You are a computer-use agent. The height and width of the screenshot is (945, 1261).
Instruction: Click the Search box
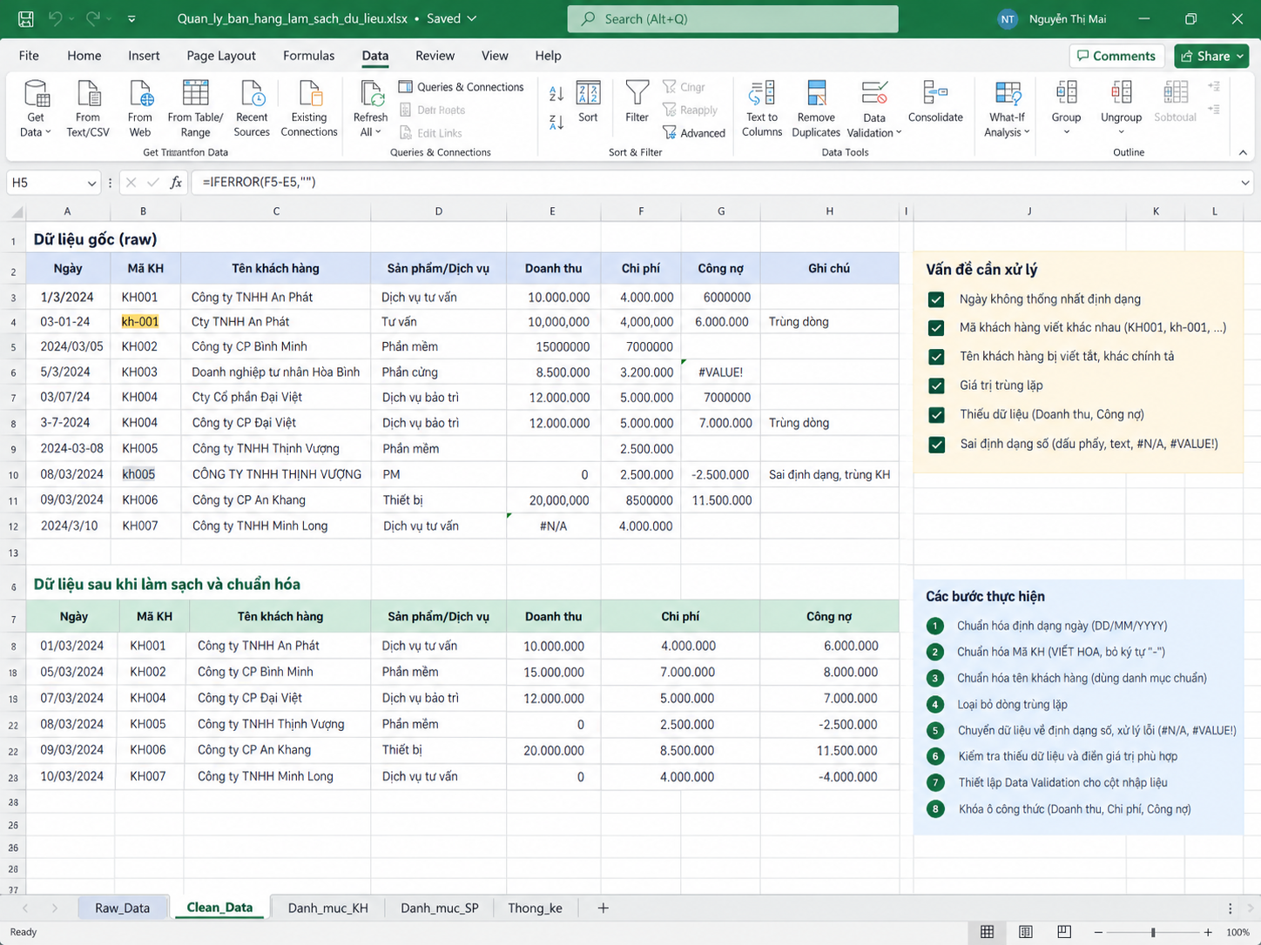[x=732, y=18]
